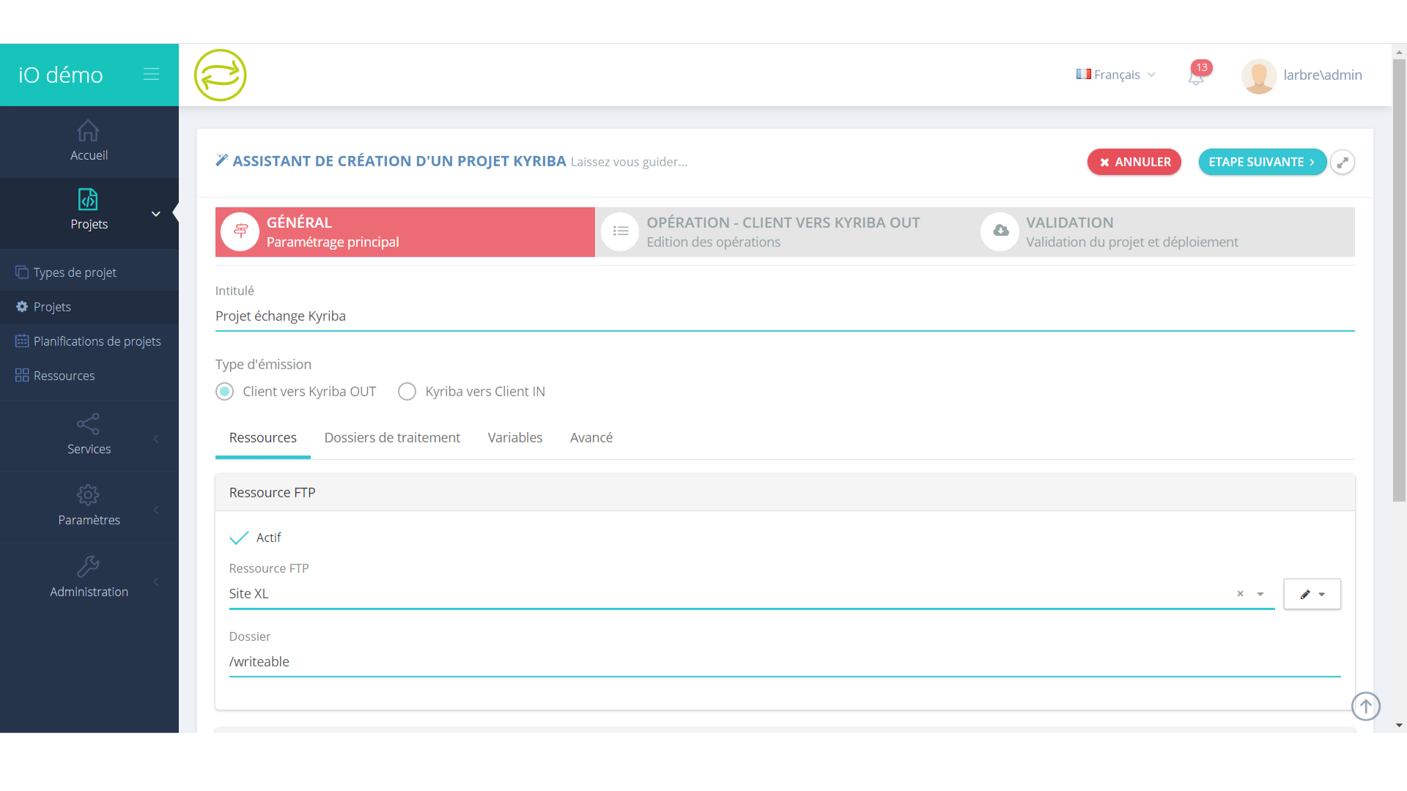The height and width of the screenshot is (791, 1407).
Task: Click the list icon of Opération step
Action: (x=620, y=231)
